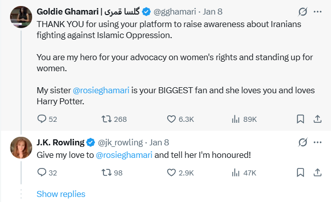
Task: Bookmark Goldie Ghamari's tweet
Action: point(300,119)
